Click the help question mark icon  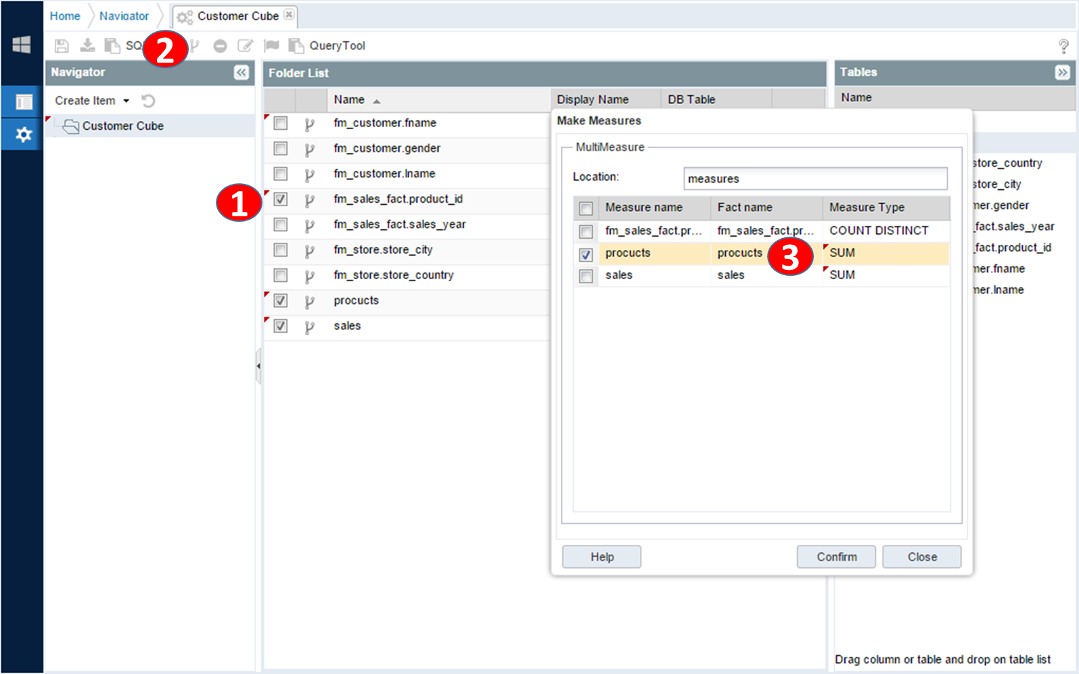[x=1063, y=46]
